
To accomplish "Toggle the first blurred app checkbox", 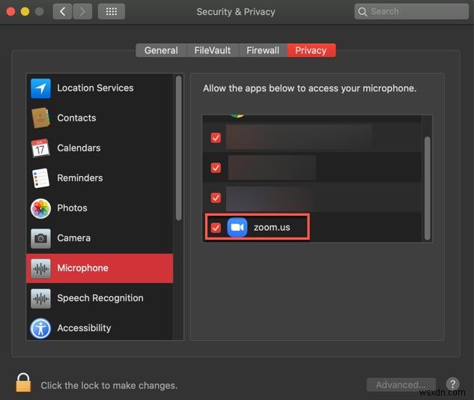I will pyautogui.click(x=216, y=138).
